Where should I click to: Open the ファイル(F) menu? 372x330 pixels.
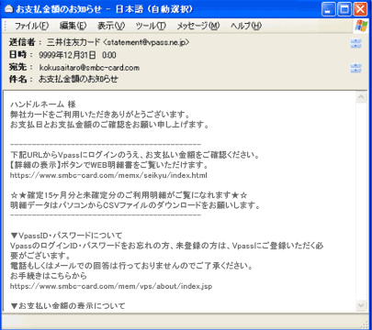point(31,26)
